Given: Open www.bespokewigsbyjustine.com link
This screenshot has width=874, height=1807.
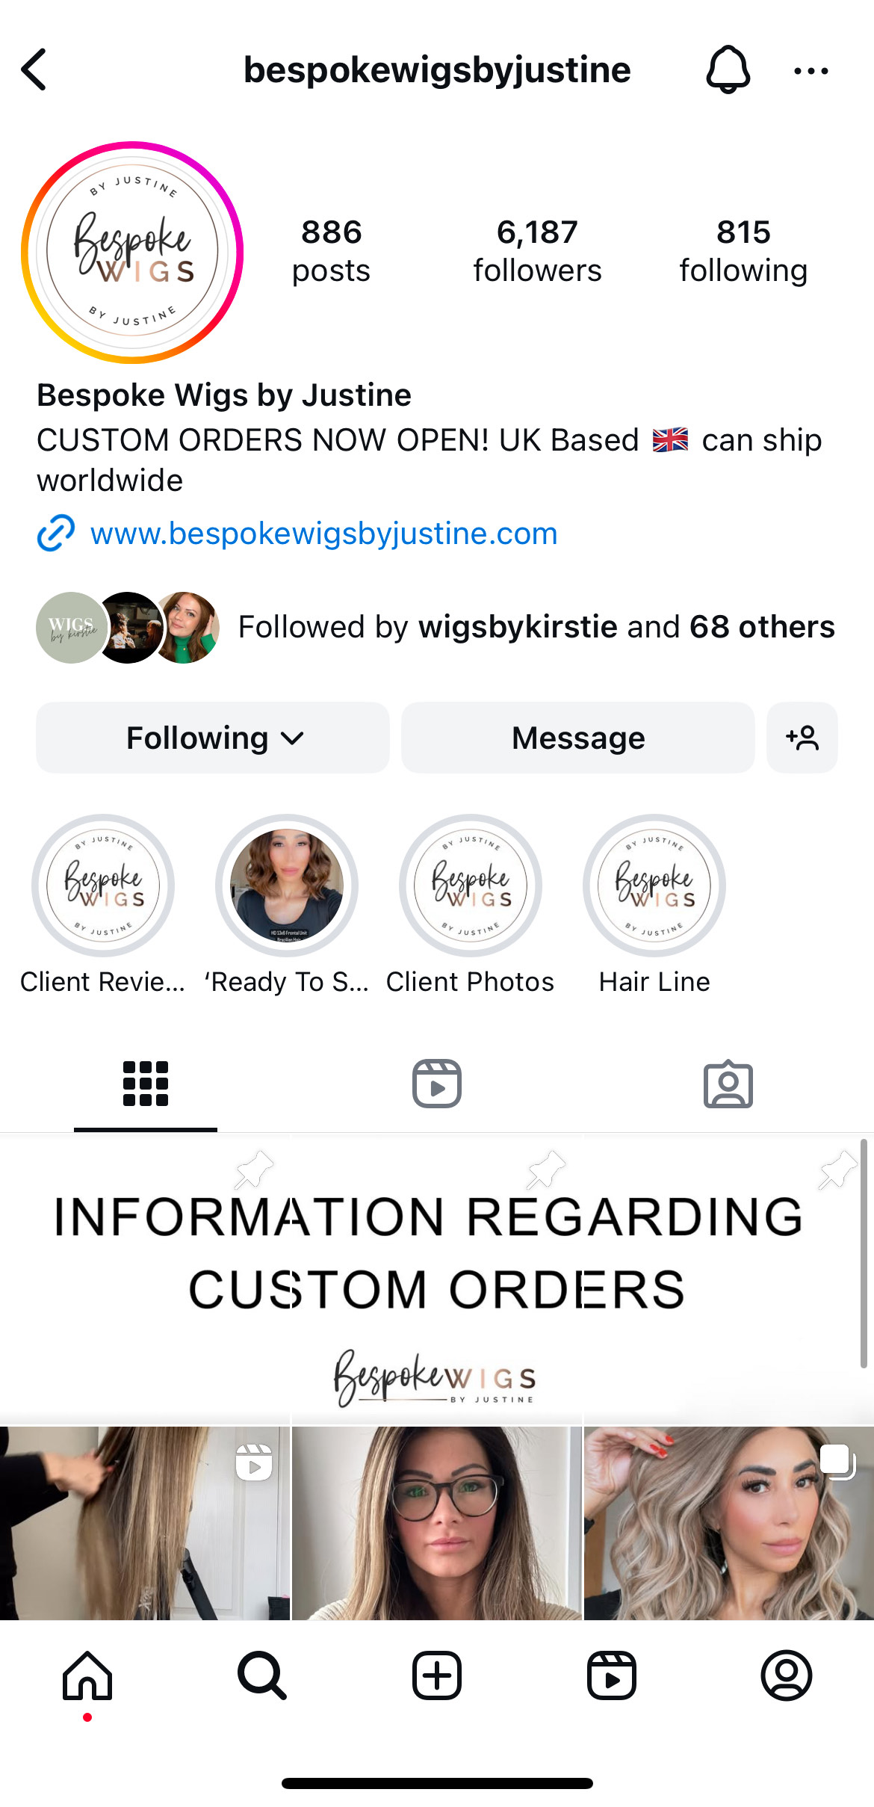Looking at the screenshot, I should tap(323, 534).
